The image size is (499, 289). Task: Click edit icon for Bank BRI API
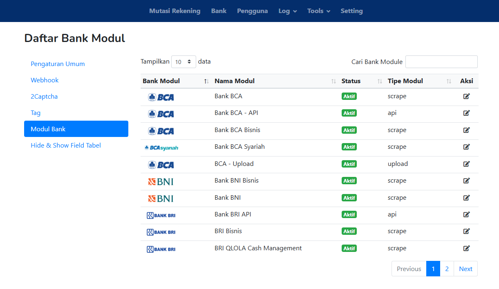(466, 214)
